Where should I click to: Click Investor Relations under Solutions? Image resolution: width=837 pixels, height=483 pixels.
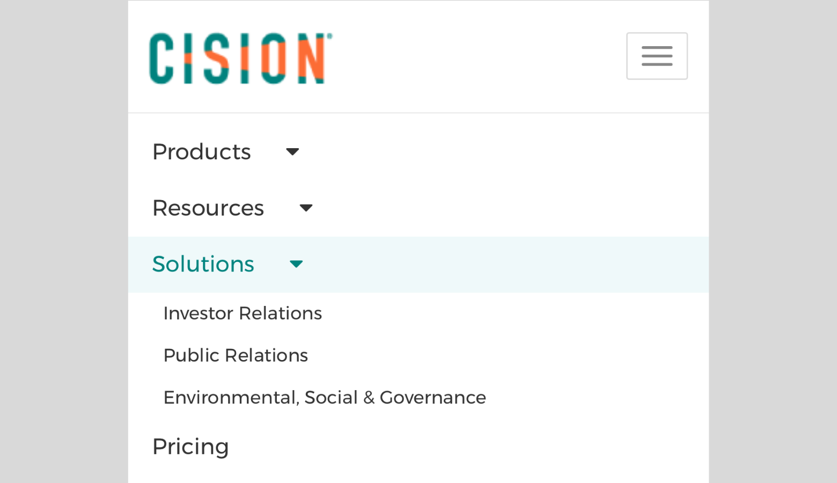(243, 313)
